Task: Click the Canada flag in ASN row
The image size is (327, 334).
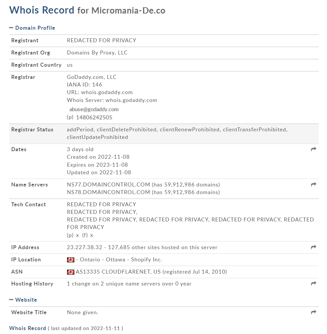Action: point(71,272)
